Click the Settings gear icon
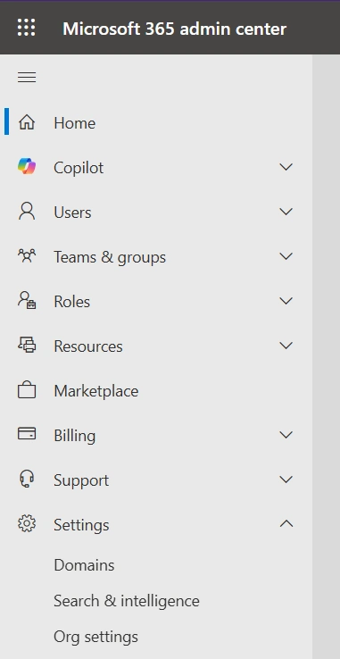 27,524
